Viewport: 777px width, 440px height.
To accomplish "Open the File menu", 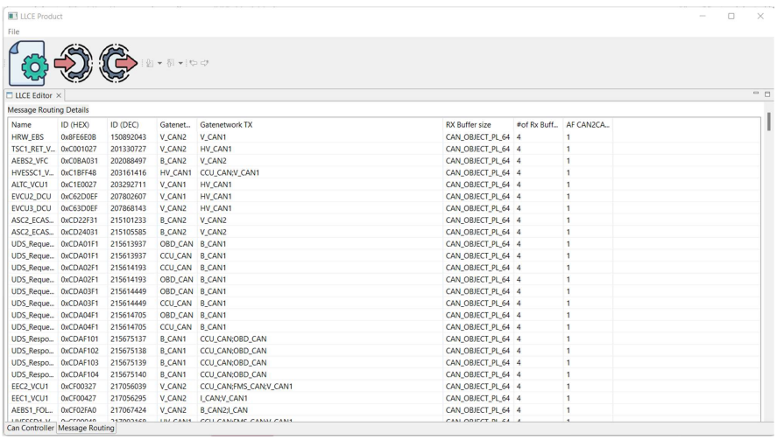I will tap(14, 31).
